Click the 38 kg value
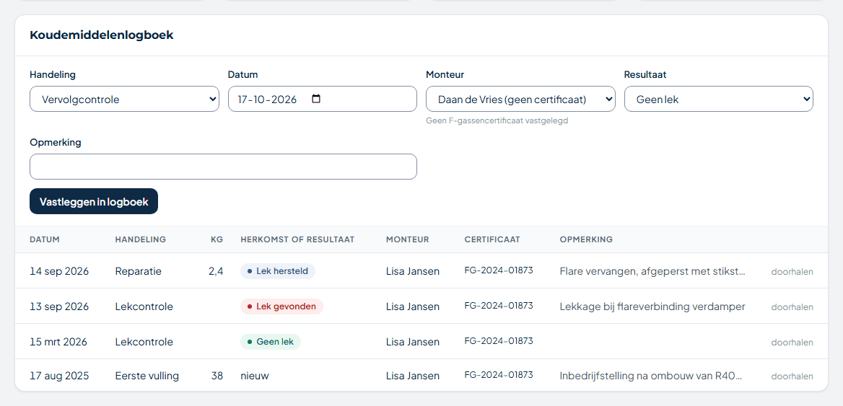The height and width of the screenshot is (406, 843). 217,376
